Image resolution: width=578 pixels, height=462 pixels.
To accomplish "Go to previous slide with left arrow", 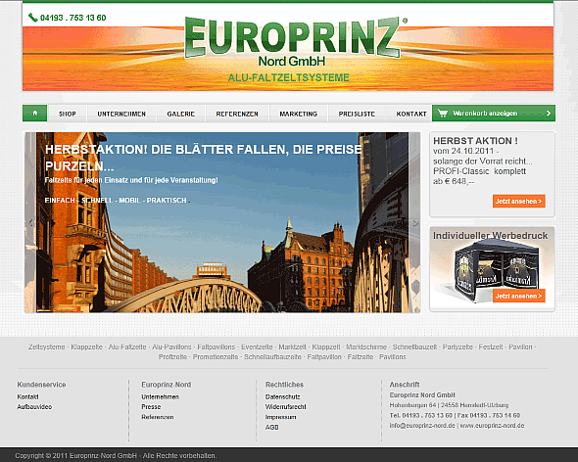I will (x=30, y=222).
